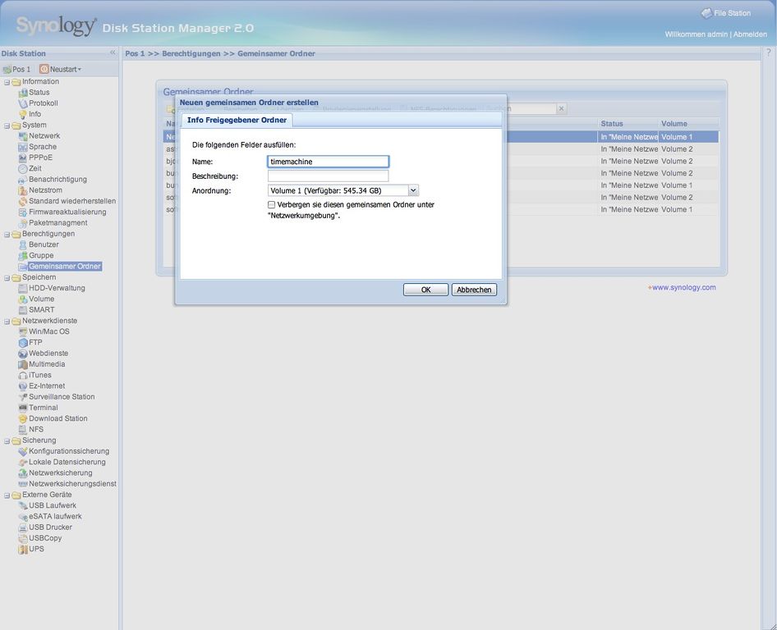This screenshot has height=630, width=777.
Task: Open the Firmwareaktualisierung sidebar item
Action: click(x=69, y=212)
